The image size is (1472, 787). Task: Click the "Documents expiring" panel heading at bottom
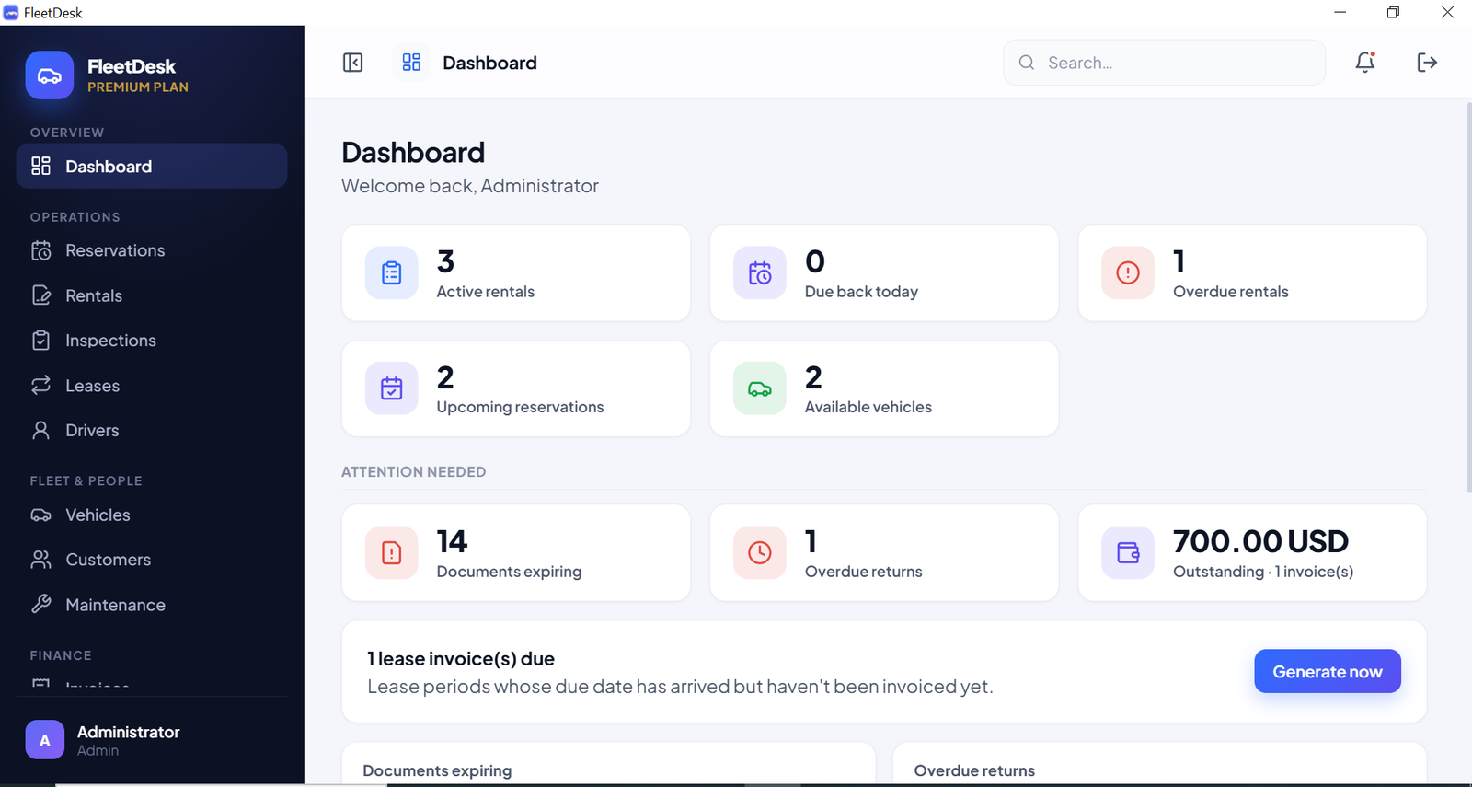437,770
